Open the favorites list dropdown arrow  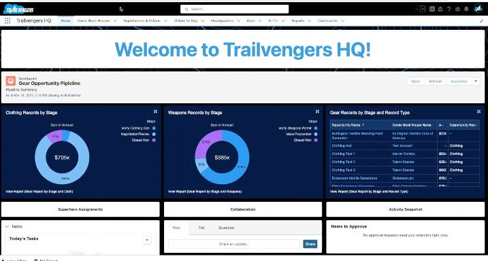423,9
